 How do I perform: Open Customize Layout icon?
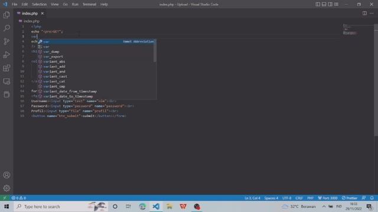(x=336, y=4)
